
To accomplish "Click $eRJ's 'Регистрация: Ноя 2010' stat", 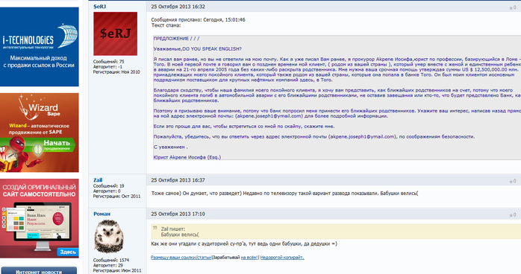I will [116, 72].
